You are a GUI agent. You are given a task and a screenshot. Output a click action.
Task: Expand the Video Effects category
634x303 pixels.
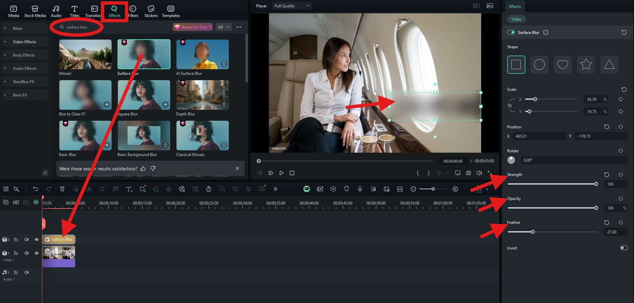pos(25,42)
